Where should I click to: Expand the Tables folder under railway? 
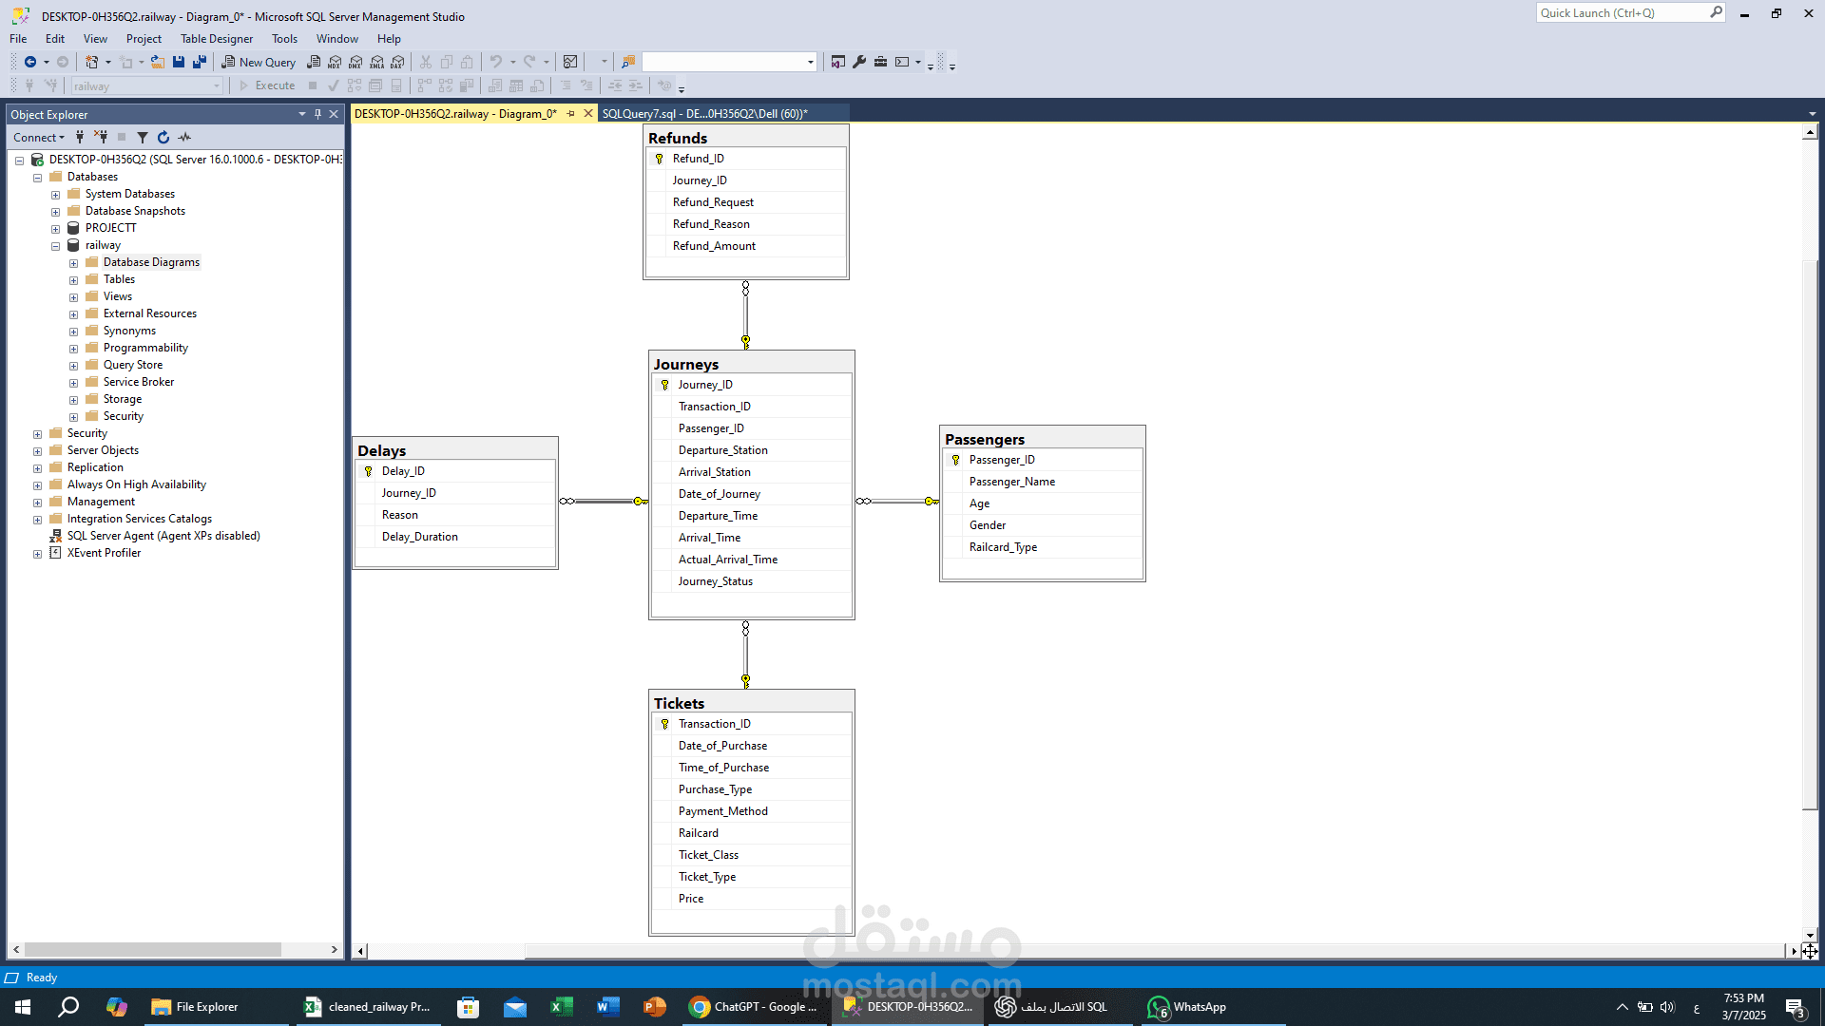[74, 280]
